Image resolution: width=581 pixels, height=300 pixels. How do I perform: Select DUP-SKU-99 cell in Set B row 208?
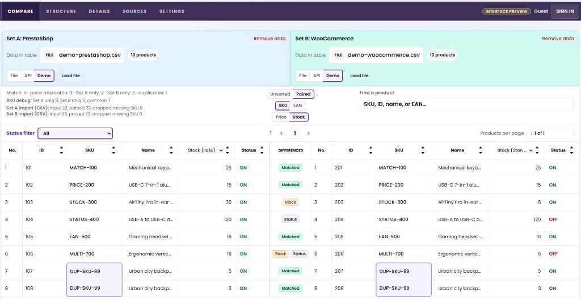(x=403, y=288)
